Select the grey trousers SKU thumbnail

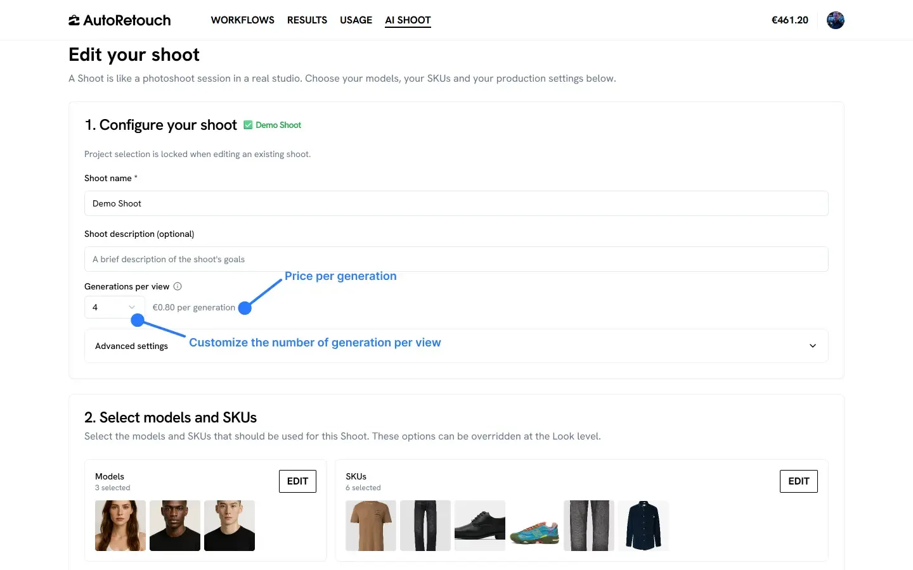click(x=589, y=526)
